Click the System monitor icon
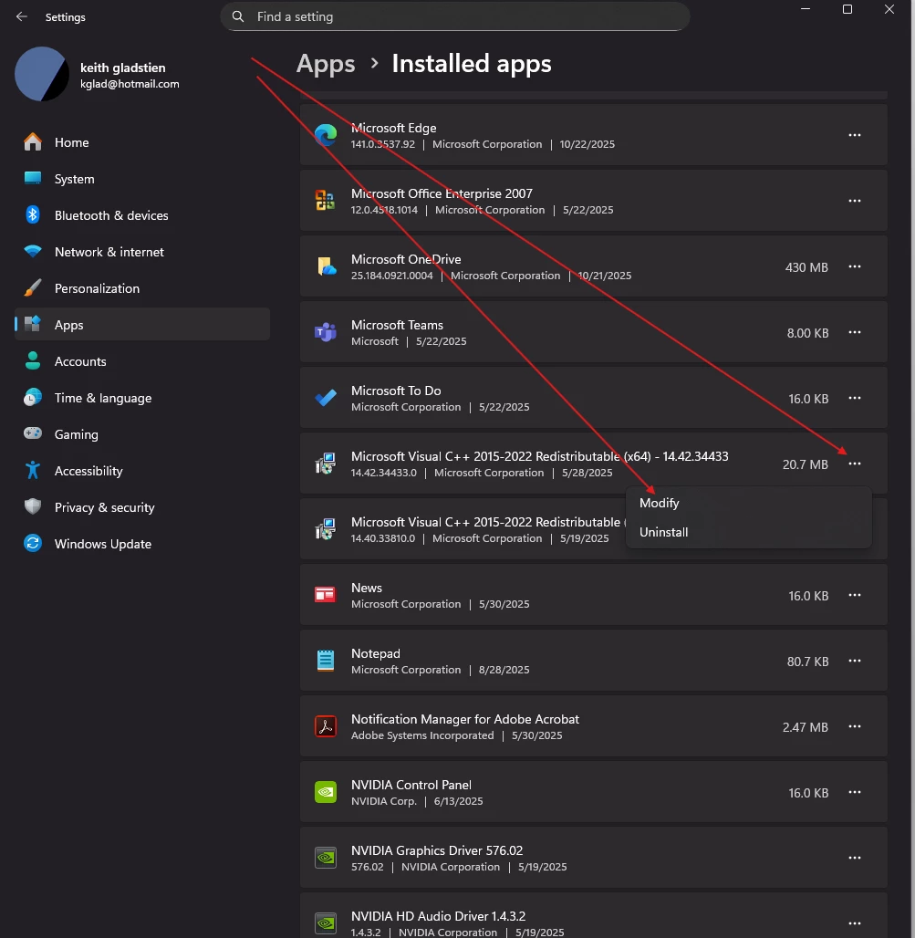Image resolution: width=915 pixels, height=938 pixels. 33,178
